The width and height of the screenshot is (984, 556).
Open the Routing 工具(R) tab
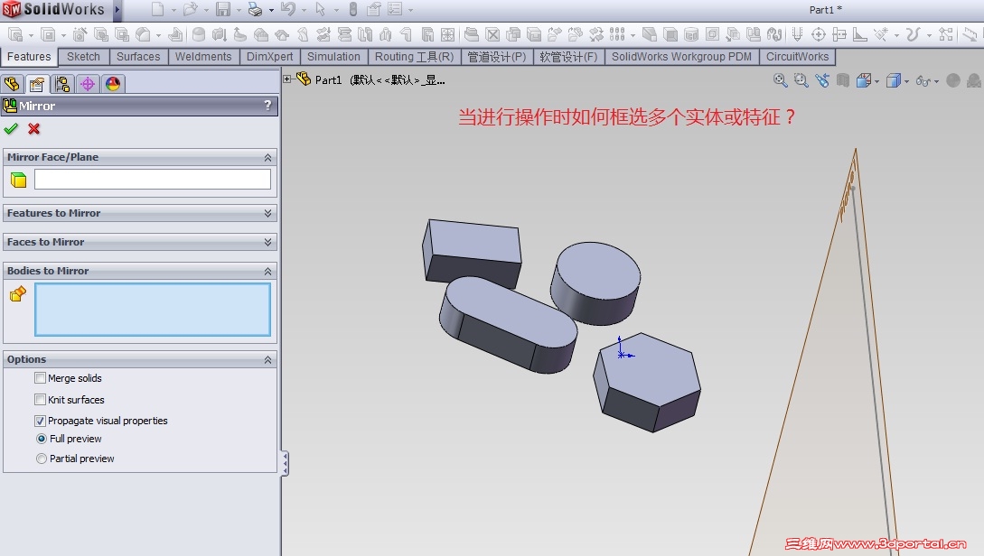(x=414, y=57)
